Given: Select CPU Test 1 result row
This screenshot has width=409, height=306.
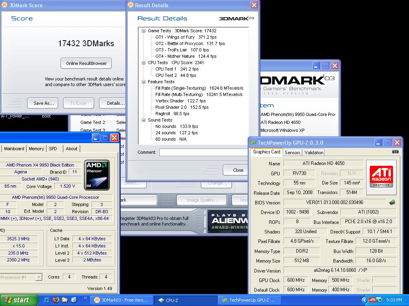Looking at the screenshot, I should coord(177,69).
